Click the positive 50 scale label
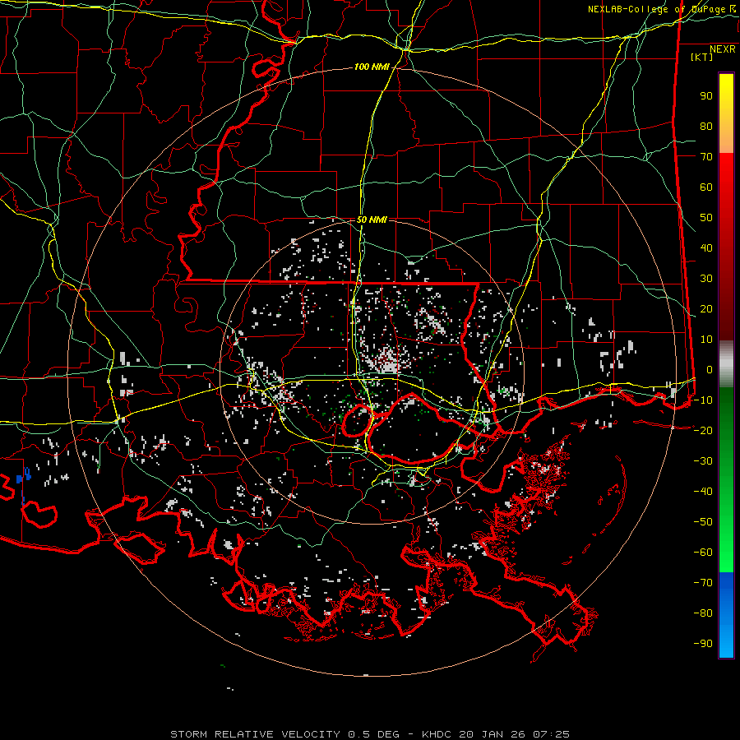 706,218
